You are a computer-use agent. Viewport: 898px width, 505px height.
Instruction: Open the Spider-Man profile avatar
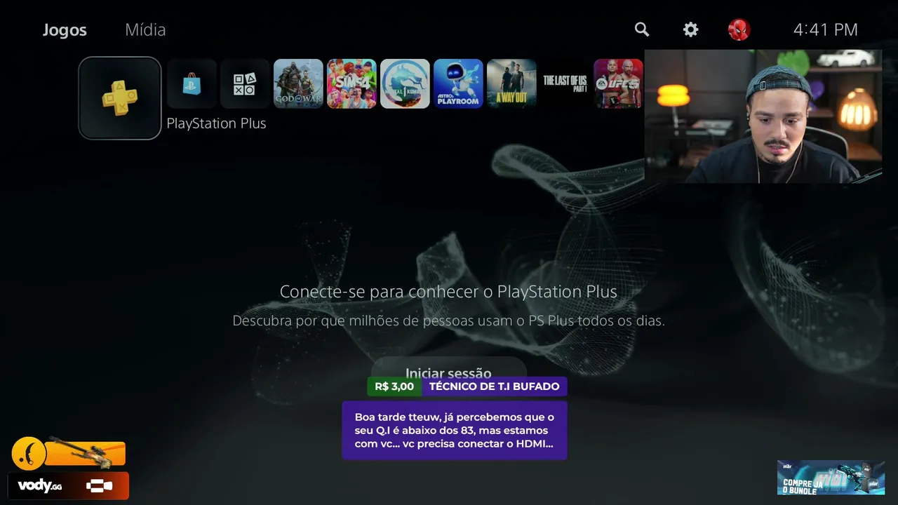pyautogui.click(x=739, y=29)
